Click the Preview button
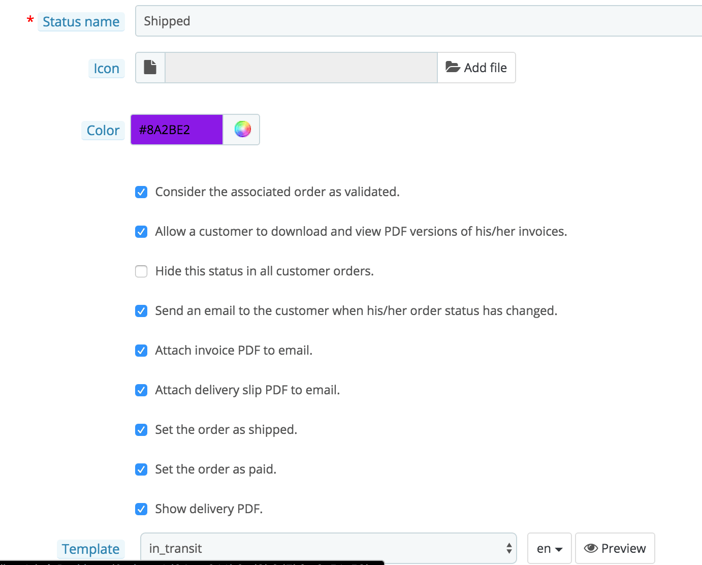 615,548
